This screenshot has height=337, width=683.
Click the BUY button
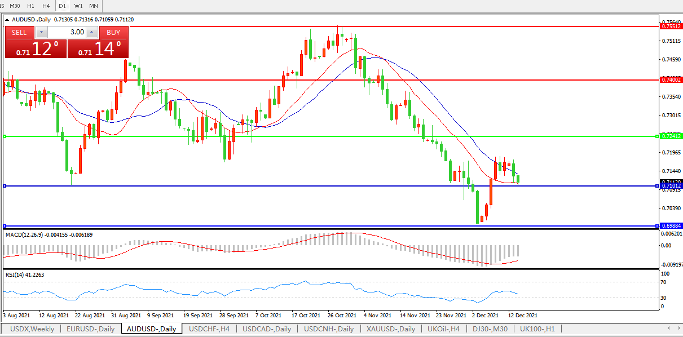(113, 32)
